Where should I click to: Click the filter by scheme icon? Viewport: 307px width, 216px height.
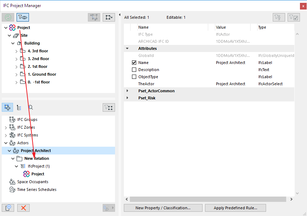279,17
